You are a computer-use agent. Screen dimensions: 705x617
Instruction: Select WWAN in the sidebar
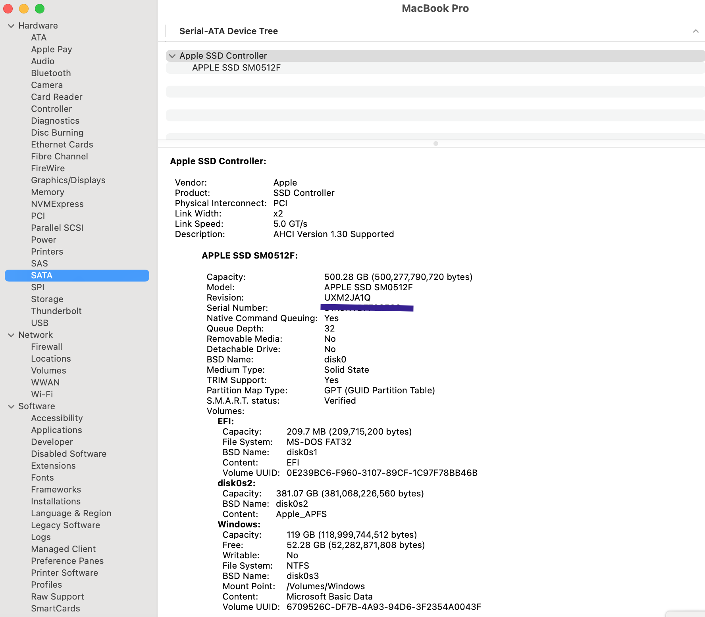pyautogui.click(x=45, y=383)
